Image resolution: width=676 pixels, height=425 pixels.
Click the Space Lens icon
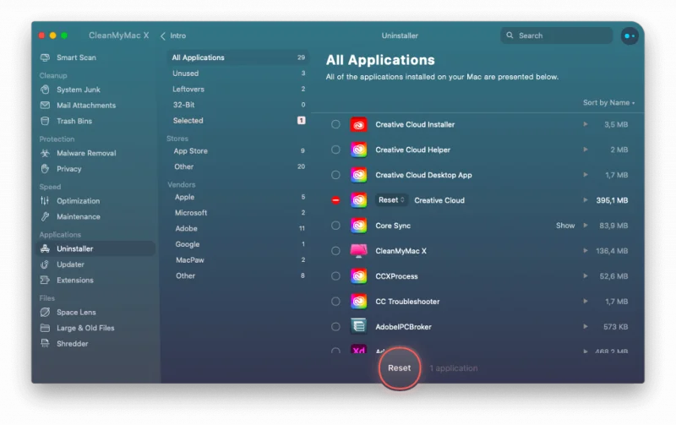45,312
